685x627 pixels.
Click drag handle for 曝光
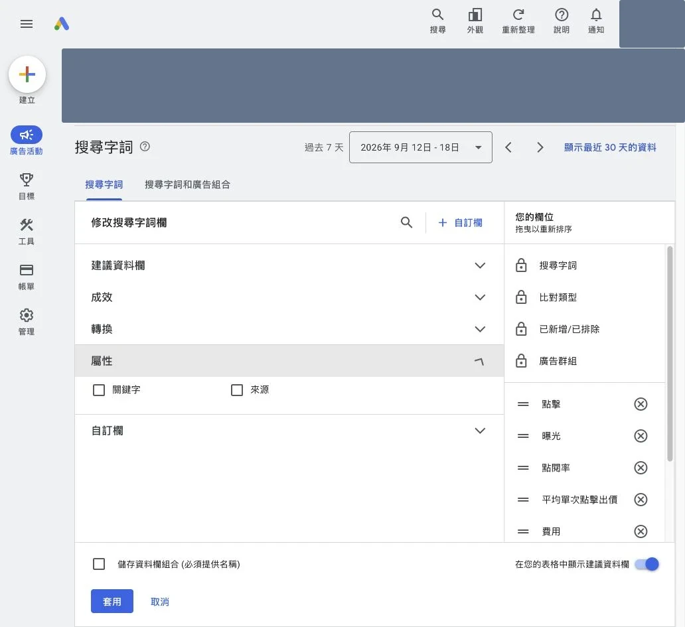click(x=523, y=436)
